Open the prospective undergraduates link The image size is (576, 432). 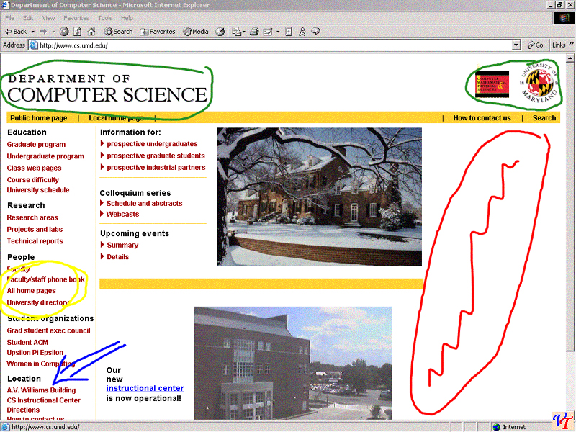click(152, 143)
